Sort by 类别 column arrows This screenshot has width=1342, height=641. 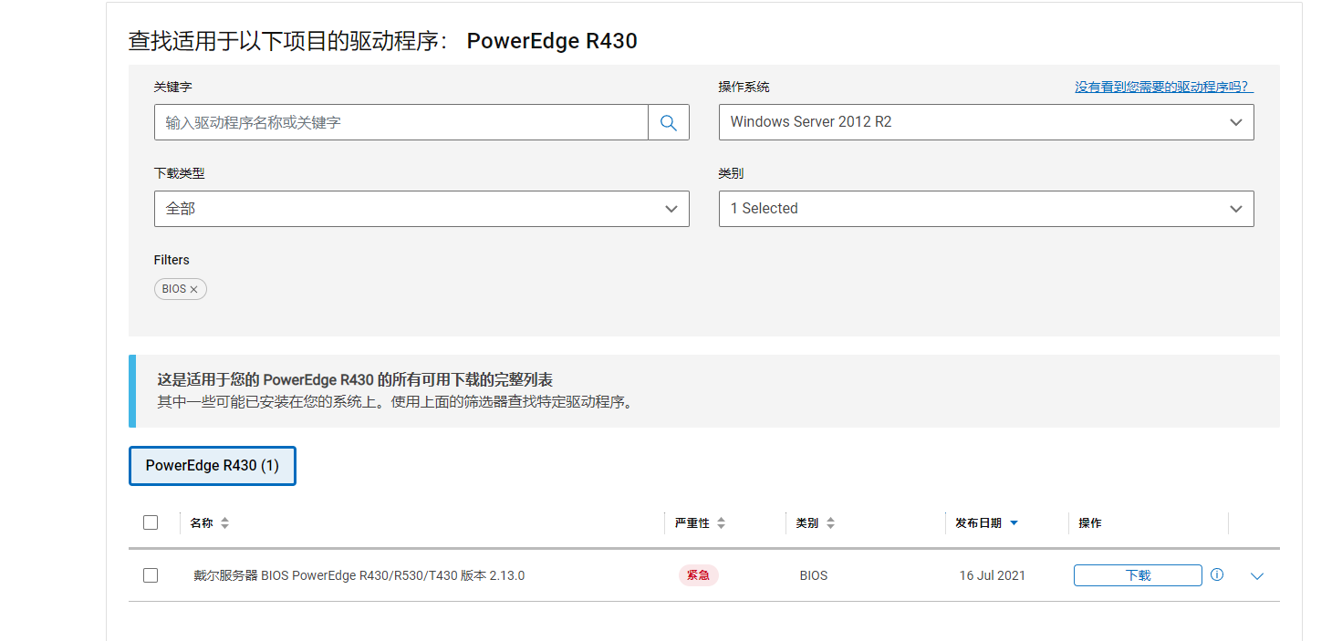click(831, 523)
